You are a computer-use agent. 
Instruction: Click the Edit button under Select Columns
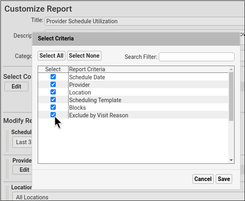16,86
